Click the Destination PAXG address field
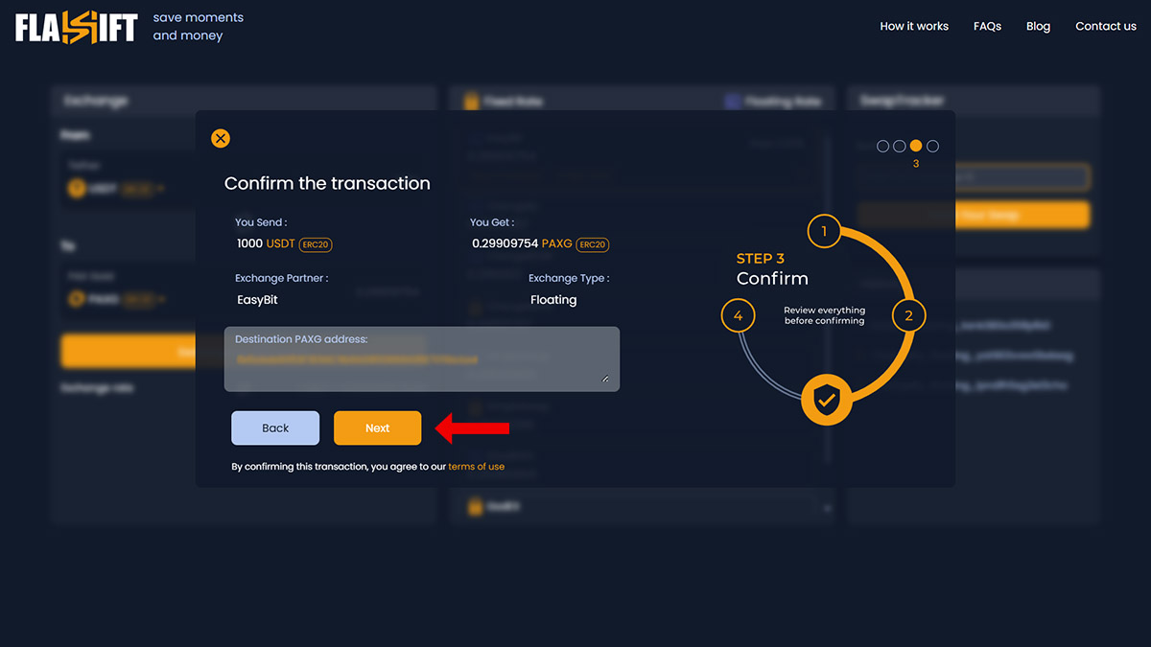The width and height of the screenshot is (1151, 647). [x=422, y=359]
